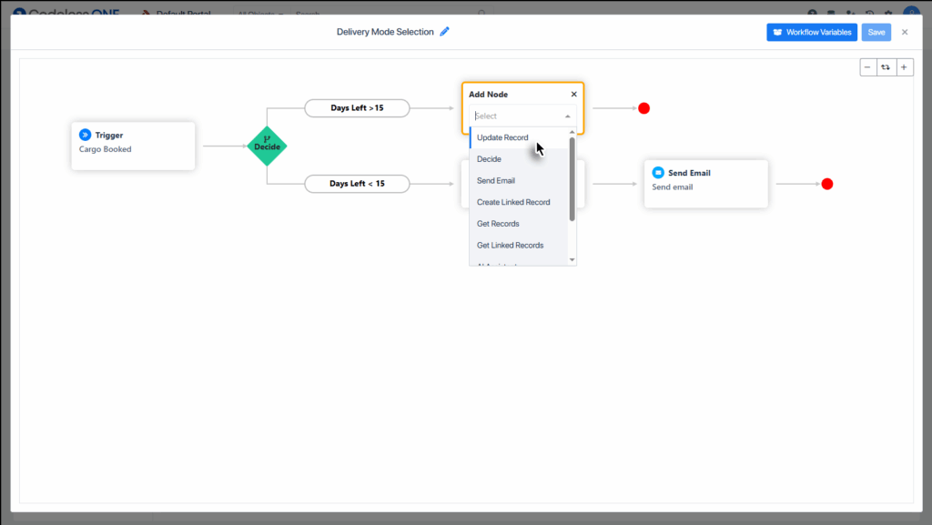932x525 pixels.
Task: Pick Create Linked Record in the dropdown
Action: [513, 202]
